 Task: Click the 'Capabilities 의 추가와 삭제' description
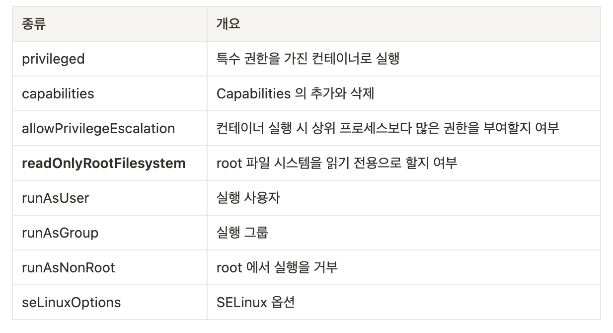click(x=295, y=93)
